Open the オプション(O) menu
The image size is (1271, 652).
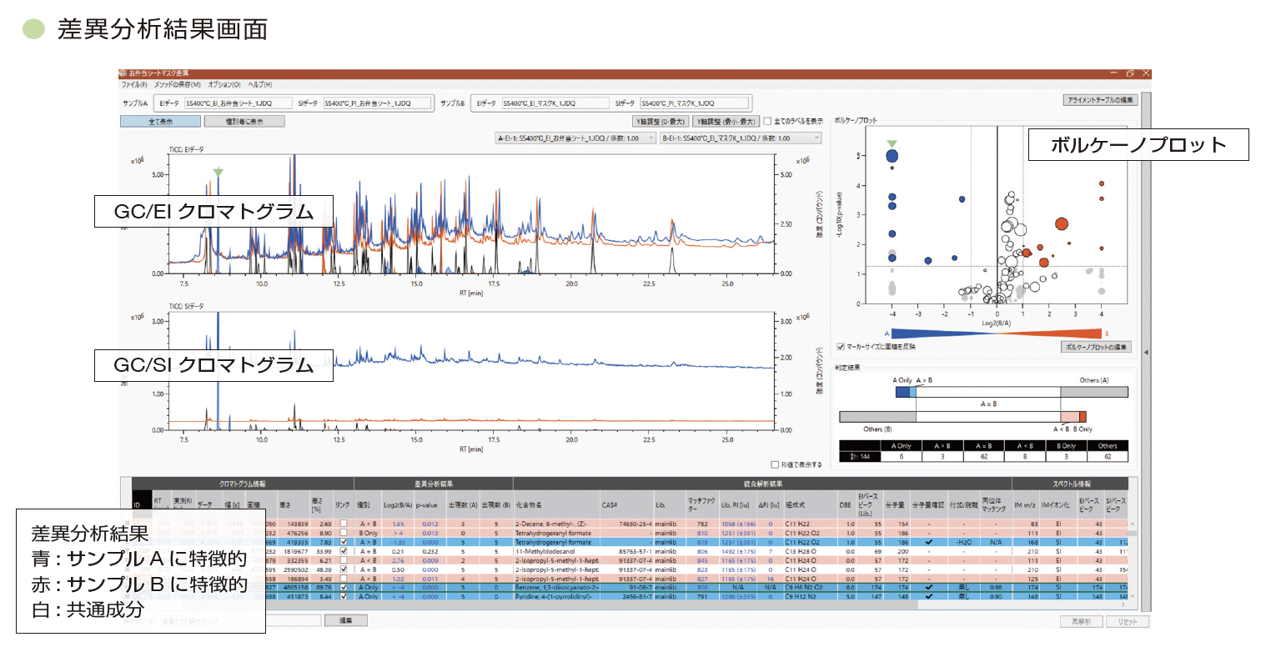tap(224, 85)
